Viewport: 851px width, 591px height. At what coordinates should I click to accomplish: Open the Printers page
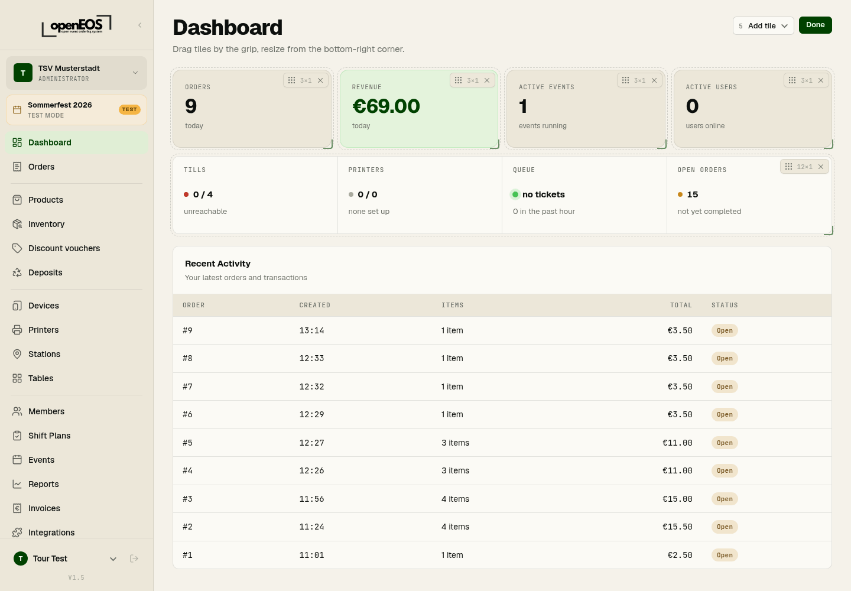[x=76, y=330]
